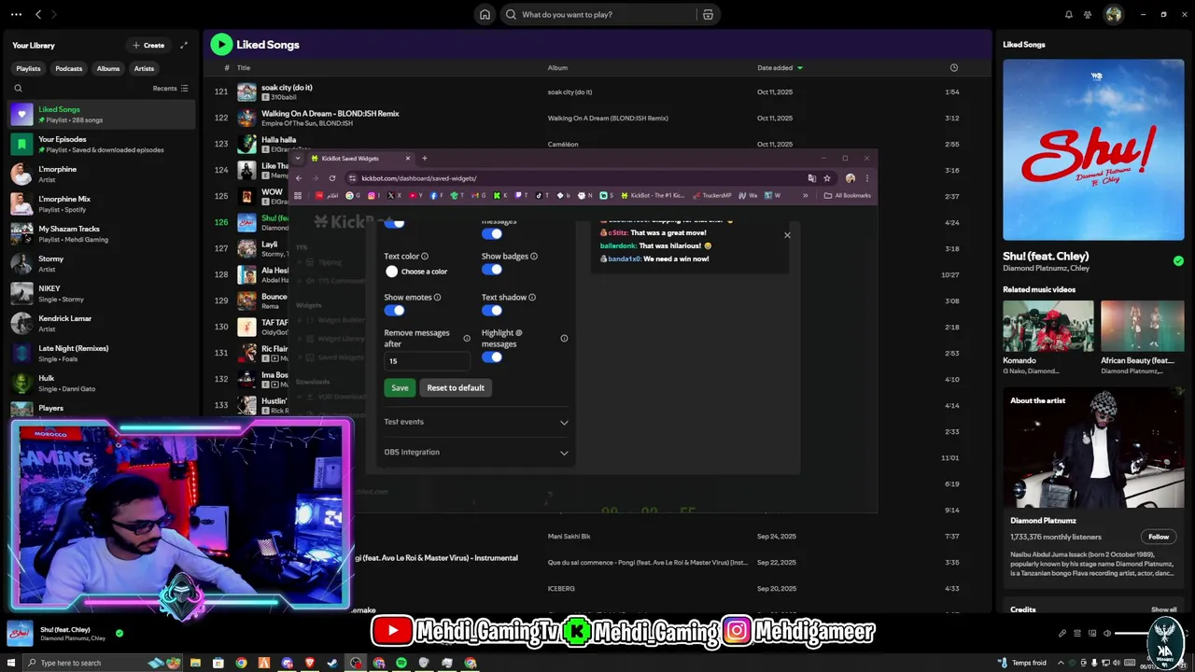Close the chat preview with X
1195x672 pixels.
pyautogui.click(x=787, y=235)
